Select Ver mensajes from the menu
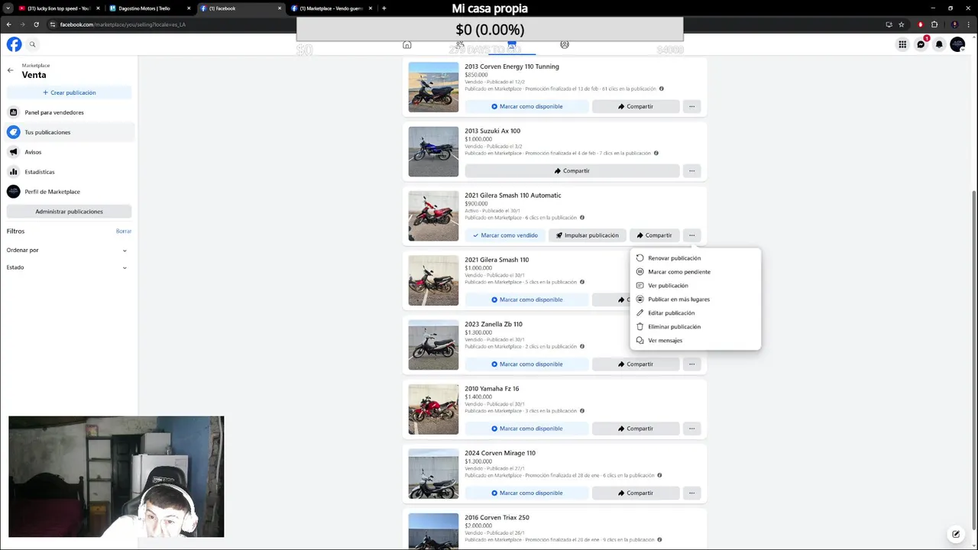 click(695, 341)
